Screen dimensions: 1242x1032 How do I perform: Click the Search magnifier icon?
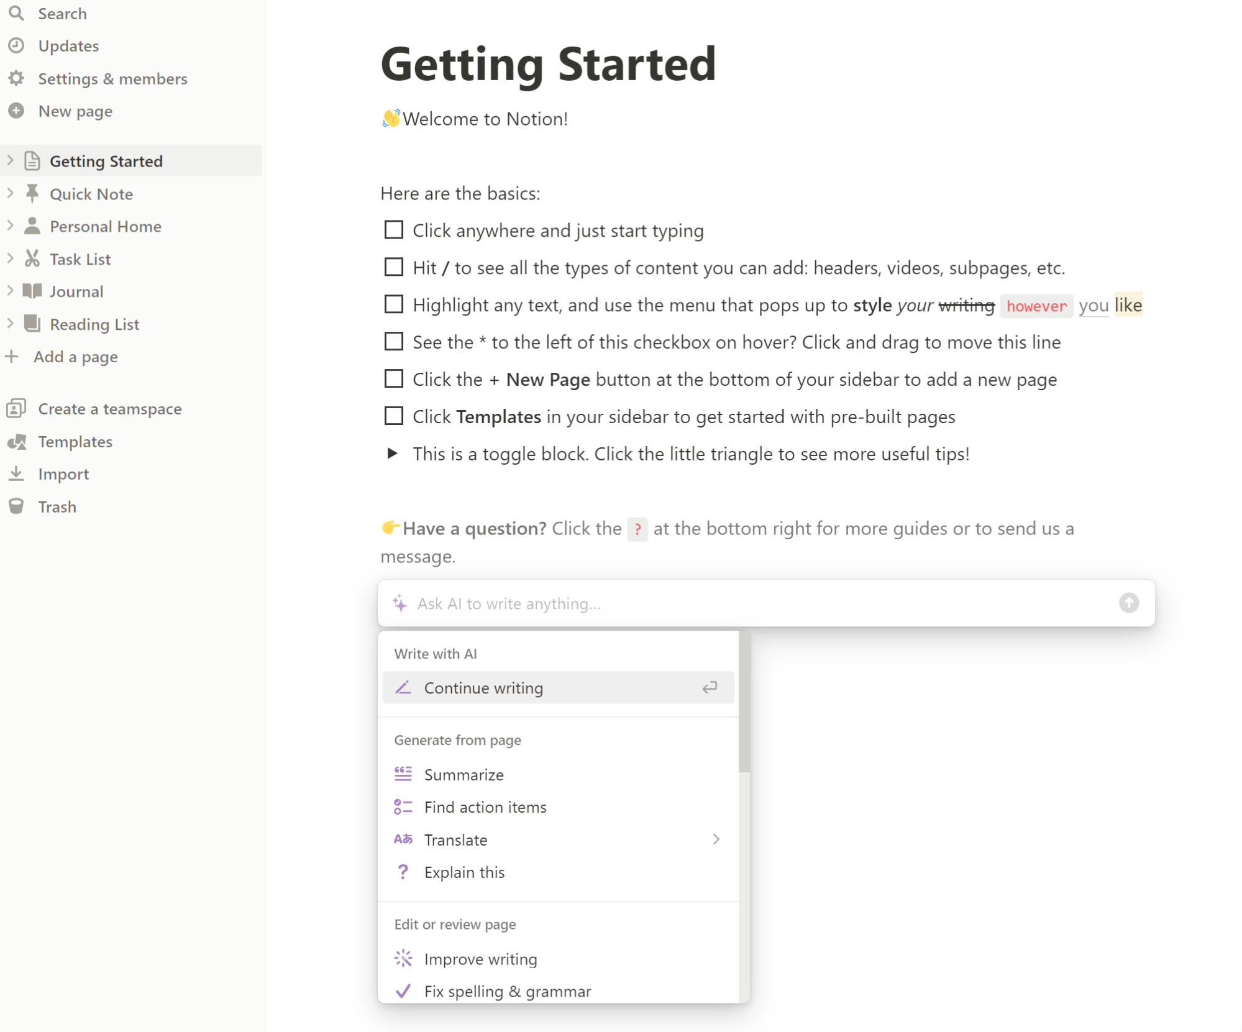[x=16, y=13]
